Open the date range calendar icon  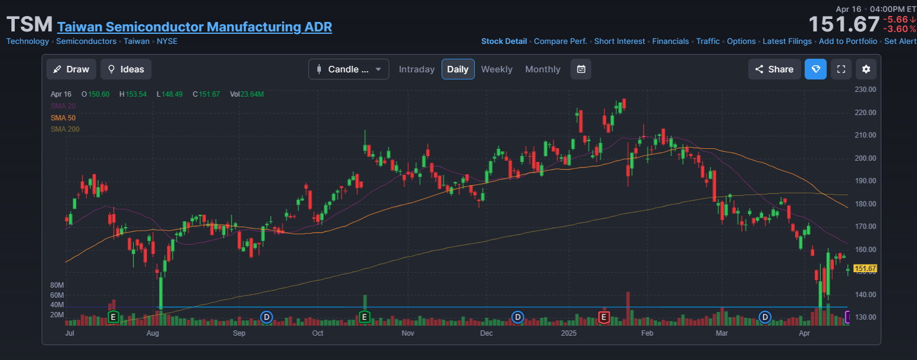581,69
